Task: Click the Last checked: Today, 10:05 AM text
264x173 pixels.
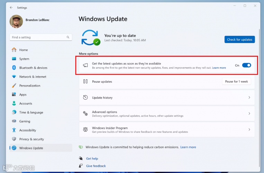Action: click(125, 40)
